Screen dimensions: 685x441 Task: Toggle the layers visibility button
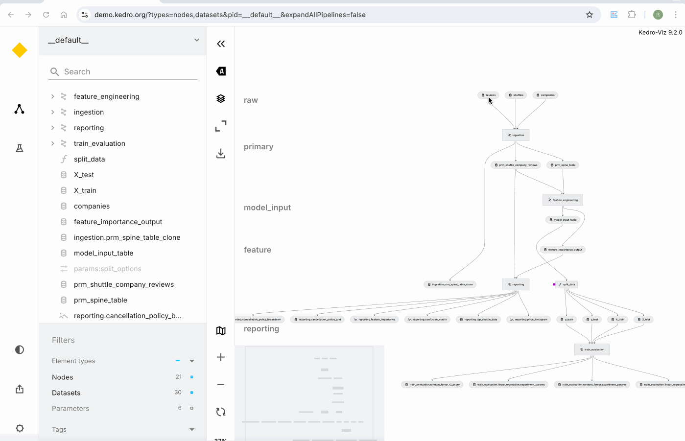pos(221,99)
